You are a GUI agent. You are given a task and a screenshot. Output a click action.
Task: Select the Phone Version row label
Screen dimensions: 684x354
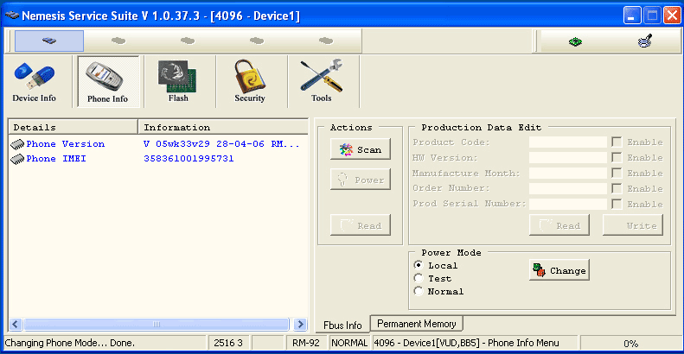click(66, 144)
